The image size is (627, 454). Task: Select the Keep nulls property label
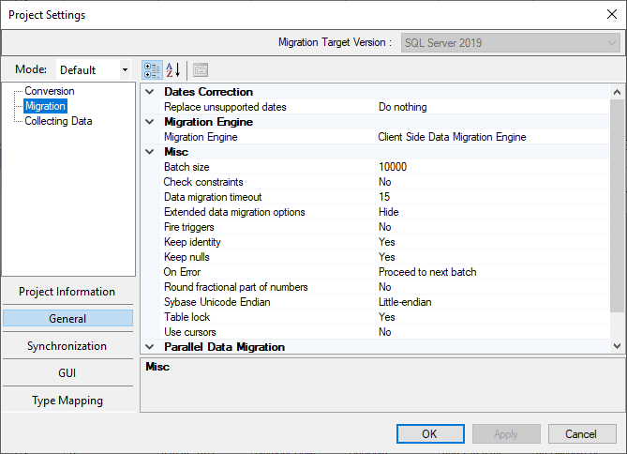tap(187, 257)
